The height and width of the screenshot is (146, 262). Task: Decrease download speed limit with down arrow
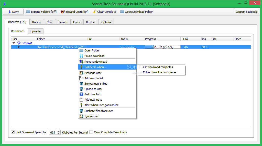point(59,133)
